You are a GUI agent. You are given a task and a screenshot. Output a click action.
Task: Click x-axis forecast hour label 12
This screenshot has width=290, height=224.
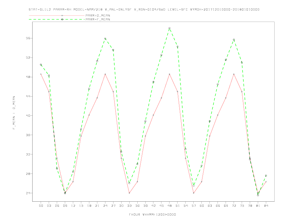(73, 206)
